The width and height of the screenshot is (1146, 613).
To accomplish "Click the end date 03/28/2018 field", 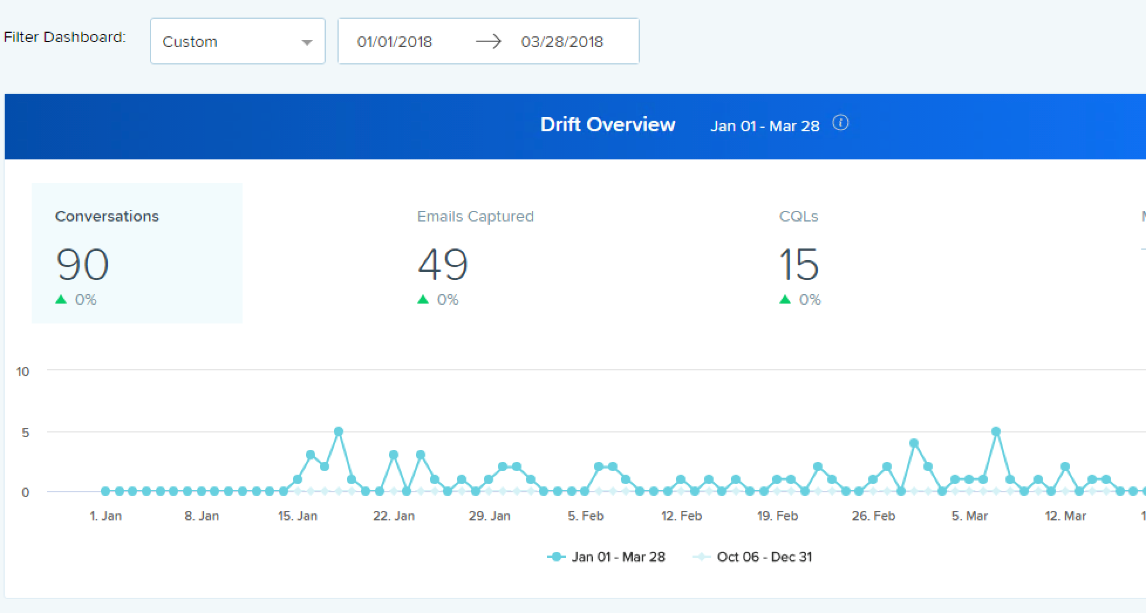I will [562, 42].
